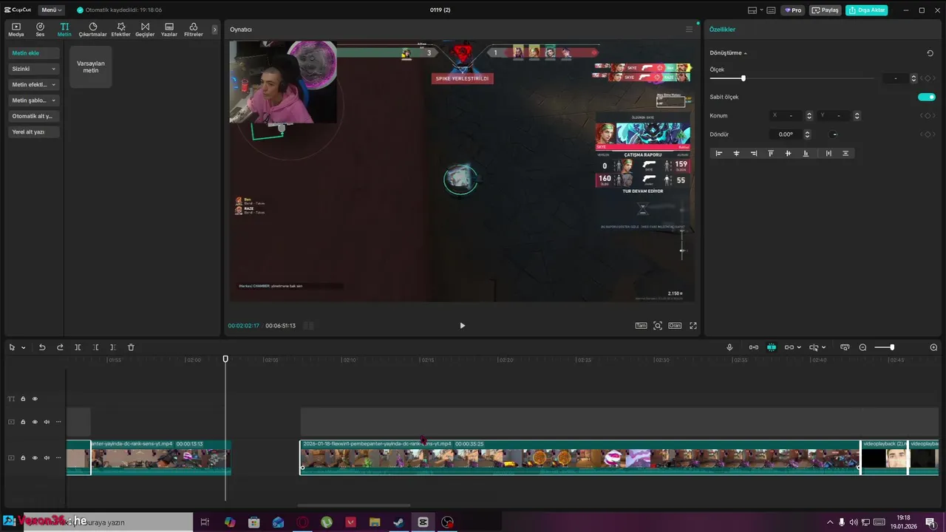Click the timeline zoom out magnifier
The width and height of the screenshot is (946, 532).
tap(862, 347)
